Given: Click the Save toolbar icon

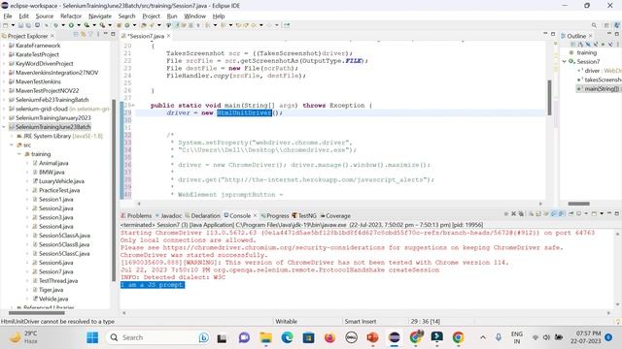Looking at the screenshot, I should coord(20,25).
